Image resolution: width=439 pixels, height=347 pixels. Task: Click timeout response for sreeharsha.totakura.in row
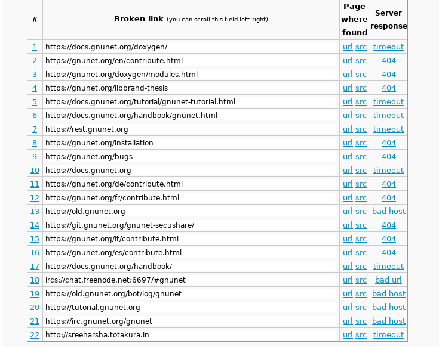coord(388,334)
